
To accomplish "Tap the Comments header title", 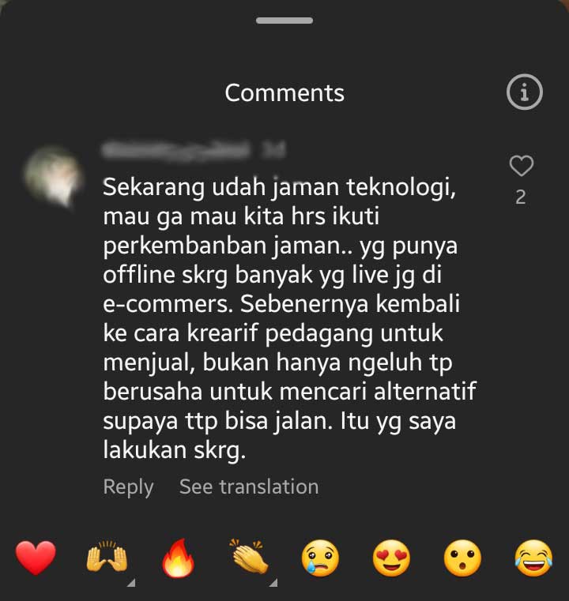I will coord(284,92).
